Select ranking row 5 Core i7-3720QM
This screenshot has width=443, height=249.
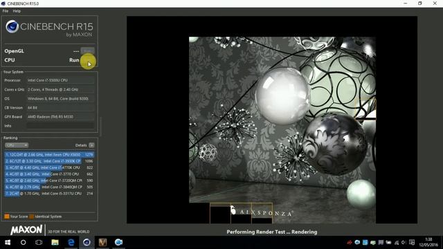tap(49, 181)
